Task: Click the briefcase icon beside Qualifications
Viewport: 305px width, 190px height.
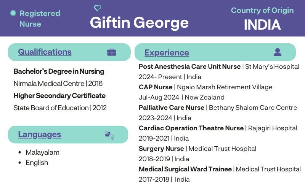Action: tap(112, 52)
